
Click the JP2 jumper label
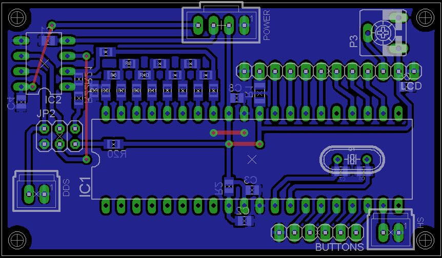point(46,114)
